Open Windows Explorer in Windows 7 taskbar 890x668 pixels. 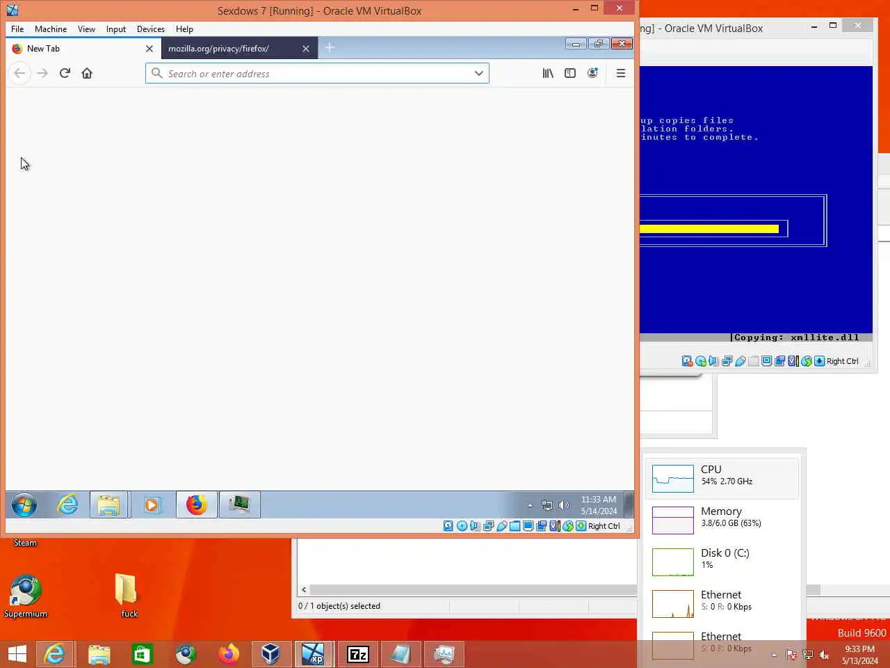[x=109, y=504]
